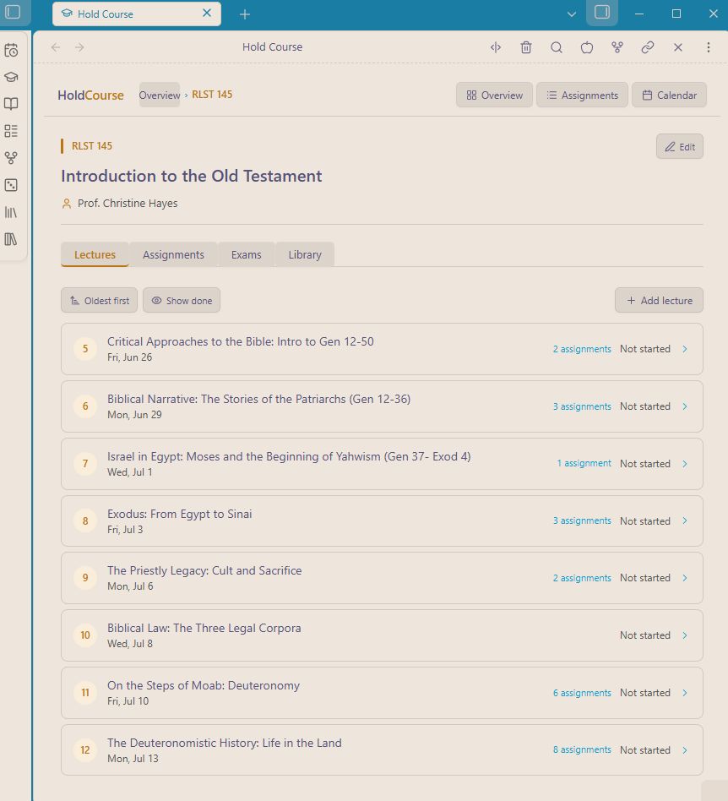Expand chevron for Deuteronomistic History lecture
728x801 pixels.
coord(685,750)
